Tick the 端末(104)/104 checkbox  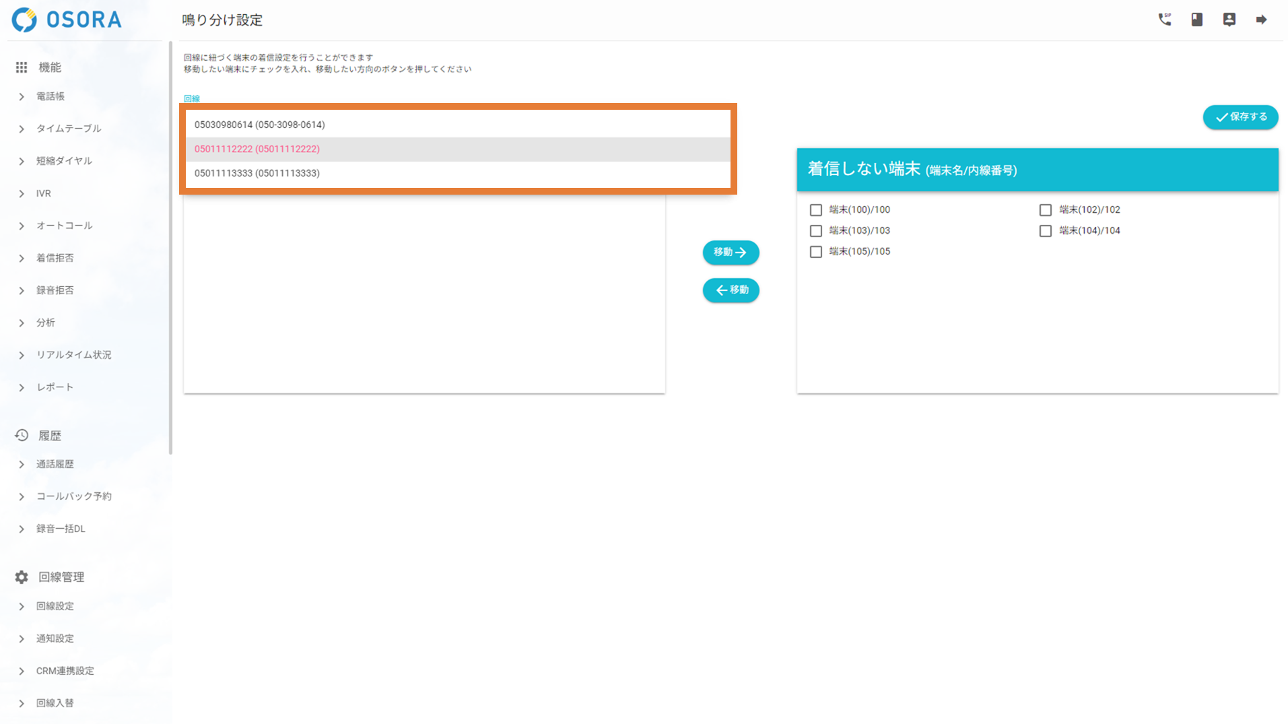[1045, 231]
